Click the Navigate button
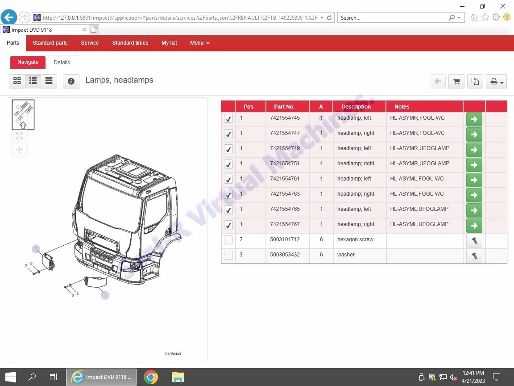514x386 pixels. tap(28, 62)
